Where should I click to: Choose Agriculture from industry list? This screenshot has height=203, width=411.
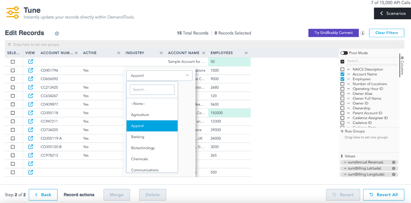[152, 115]
